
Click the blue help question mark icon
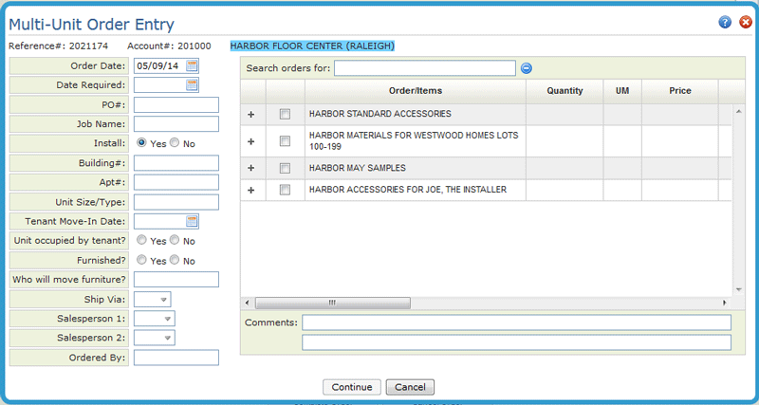(x=726, y=22)
